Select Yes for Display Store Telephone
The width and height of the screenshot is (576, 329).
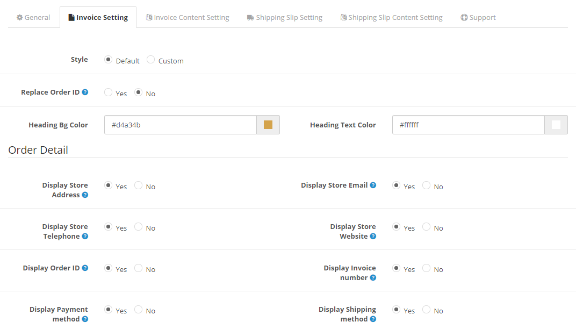108,226
